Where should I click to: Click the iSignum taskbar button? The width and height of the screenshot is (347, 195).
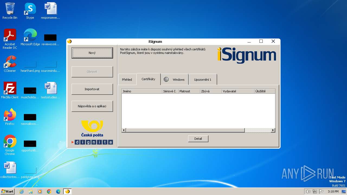68,191
